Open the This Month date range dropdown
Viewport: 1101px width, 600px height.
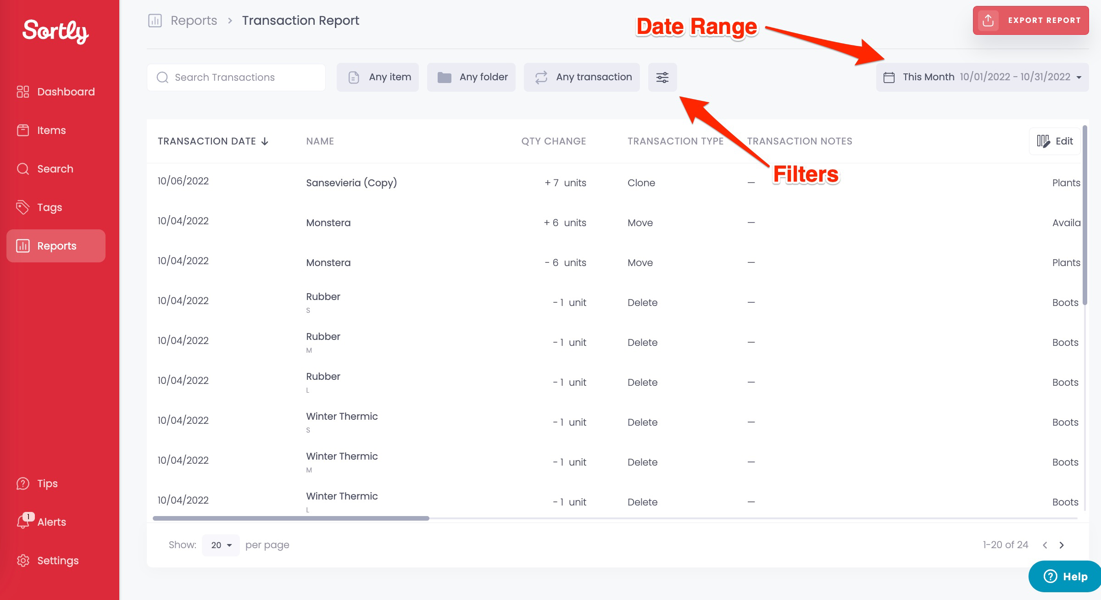(982, 77)
